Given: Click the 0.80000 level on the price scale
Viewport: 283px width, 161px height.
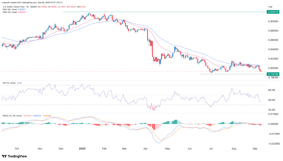Looking at the screenshot, I should click(272, 68).
